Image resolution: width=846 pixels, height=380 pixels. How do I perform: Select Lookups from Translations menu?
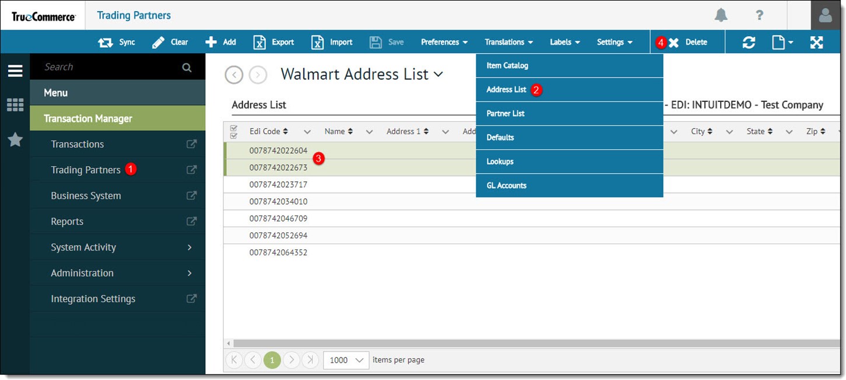[569, 161]
